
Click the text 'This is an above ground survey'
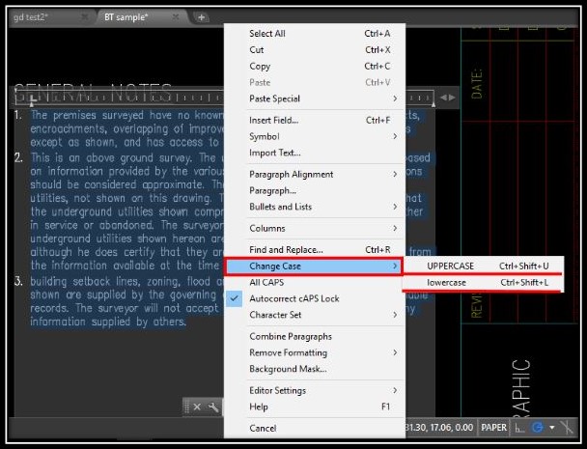[111, 157]
